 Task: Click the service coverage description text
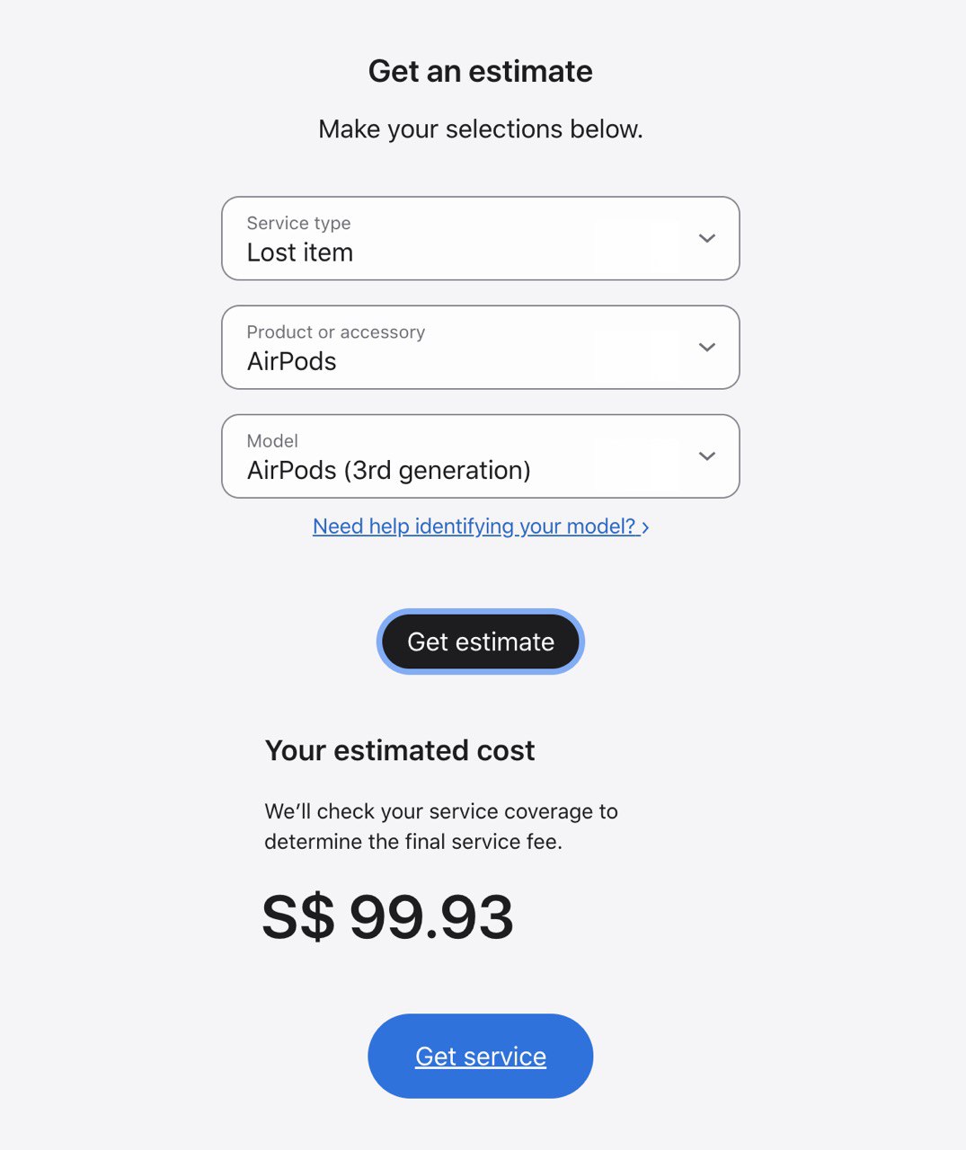(x=440, y=827)
